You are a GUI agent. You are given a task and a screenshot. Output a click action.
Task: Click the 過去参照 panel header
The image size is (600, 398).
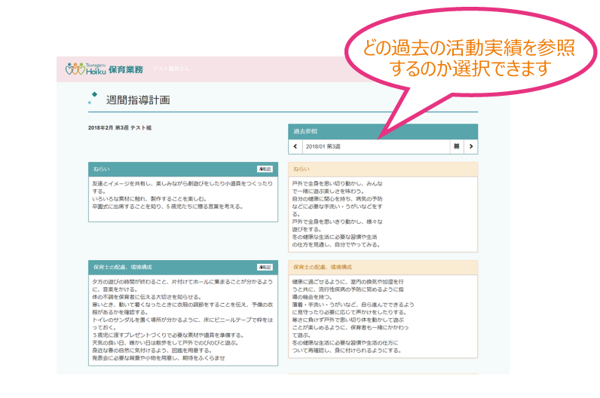pyautogui.click(x=382, y=131)
